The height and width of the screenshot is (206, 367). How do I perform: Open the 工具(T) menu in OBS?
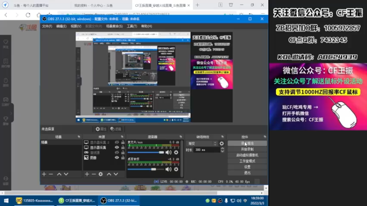[132, 26]
